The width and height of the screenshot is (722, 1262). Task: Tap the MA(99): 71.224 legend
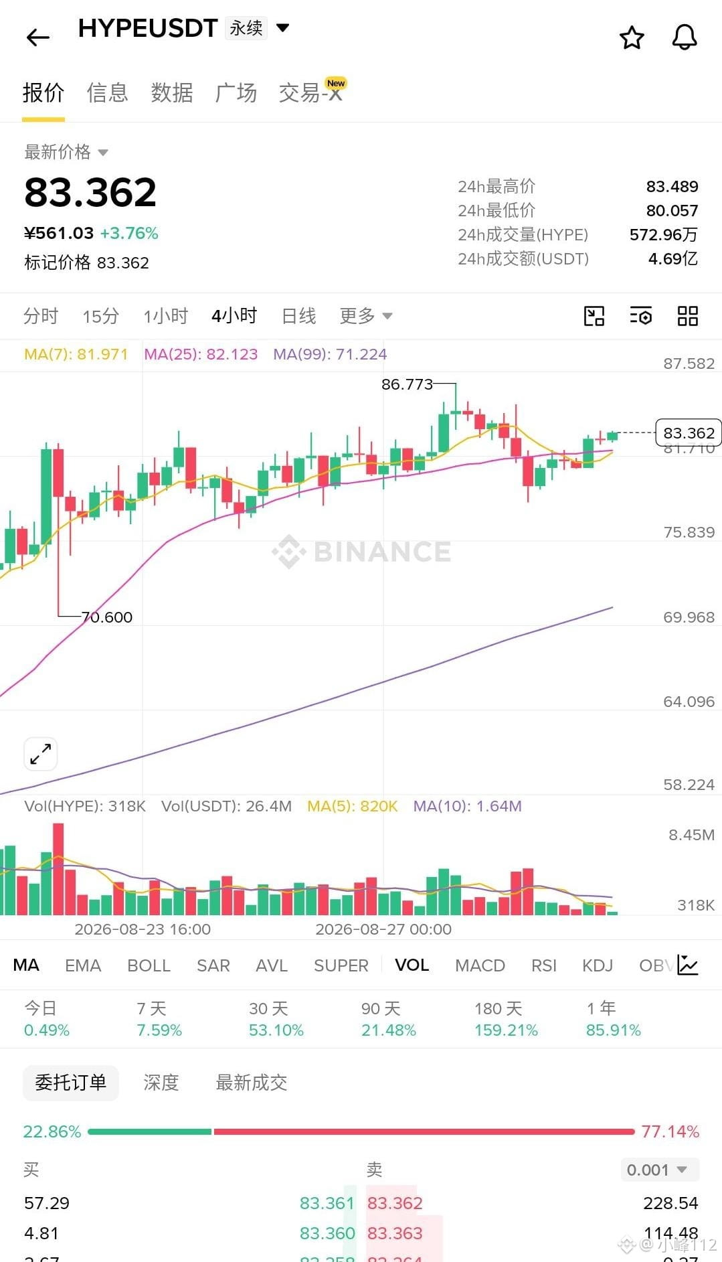pyautogui.click(x=330, y=354)
